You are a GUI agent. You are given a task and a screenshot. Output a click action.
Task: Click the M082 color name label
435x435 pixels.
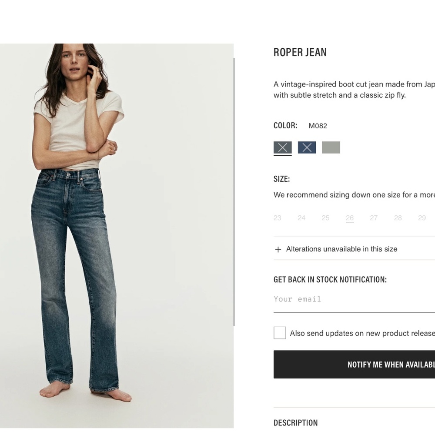pyautogui.click(x=318, y=126)
